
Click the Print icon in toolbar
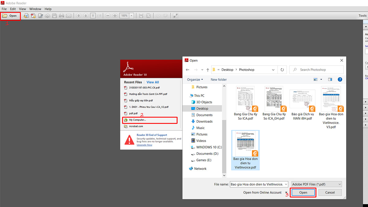62,16
